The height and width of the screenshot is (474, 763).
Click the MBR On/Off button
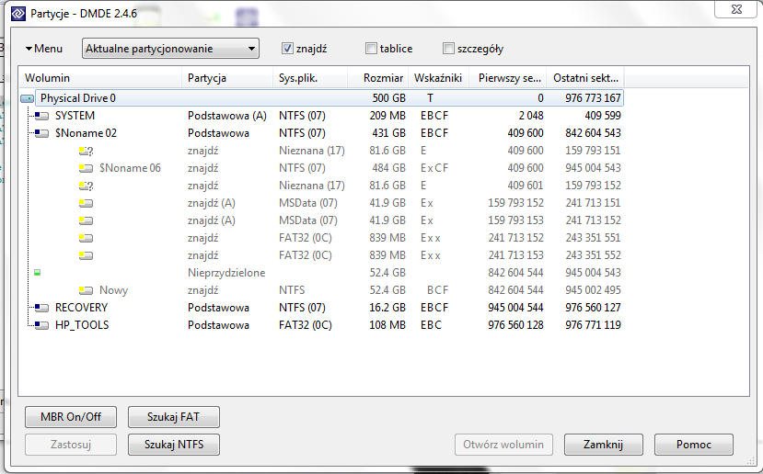pos(71,417)
